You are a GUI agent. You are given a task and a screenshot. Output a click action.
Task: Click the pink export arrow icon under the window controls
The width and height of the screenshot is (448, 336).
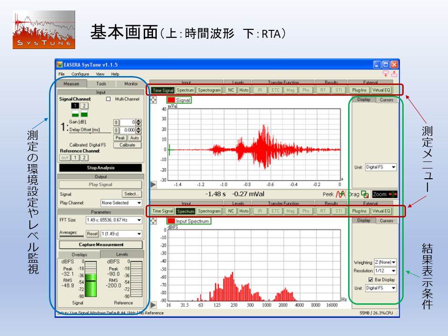(394, 74)
